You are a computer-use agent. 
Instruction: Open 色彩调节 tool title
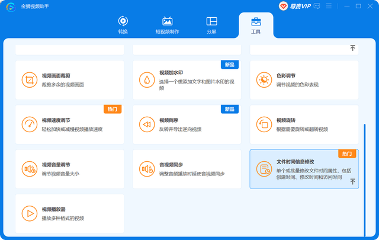(286, 76)
